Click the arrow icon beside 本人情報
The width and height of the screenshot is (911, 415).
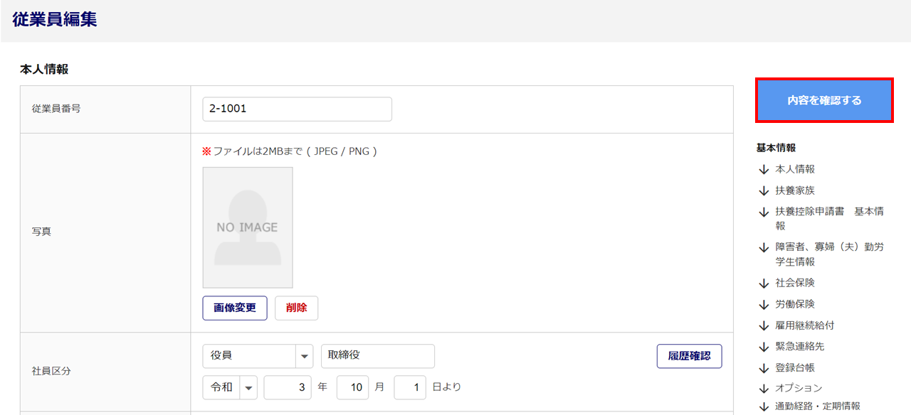point(764,170)
